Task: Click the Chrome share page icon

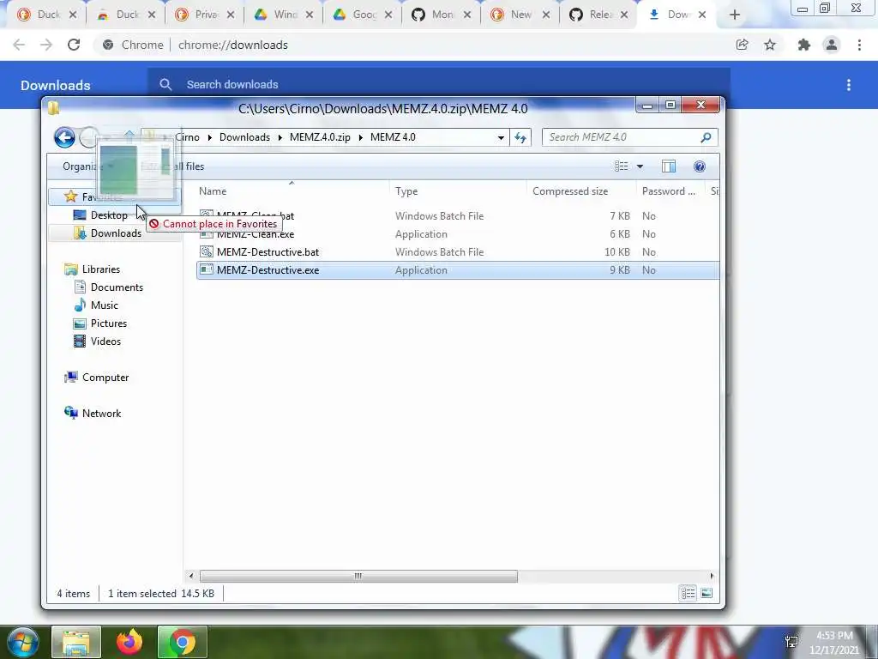Action: [x=743, y=45]
